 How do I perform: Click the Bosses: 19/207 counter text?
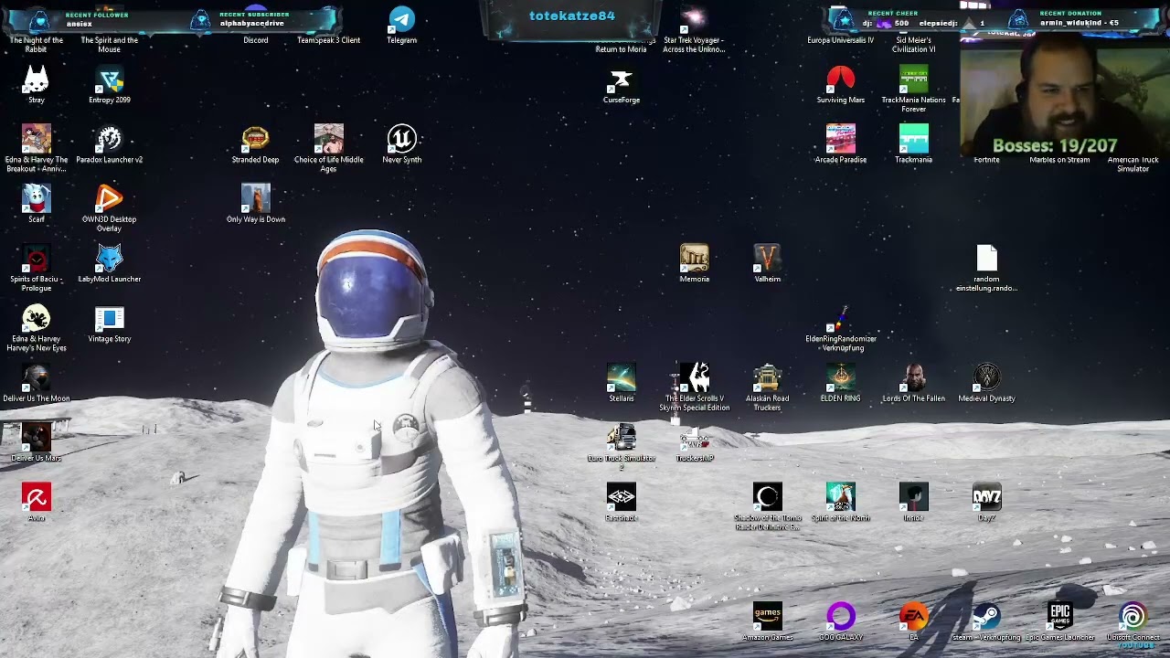click(x=1055, y=146)
